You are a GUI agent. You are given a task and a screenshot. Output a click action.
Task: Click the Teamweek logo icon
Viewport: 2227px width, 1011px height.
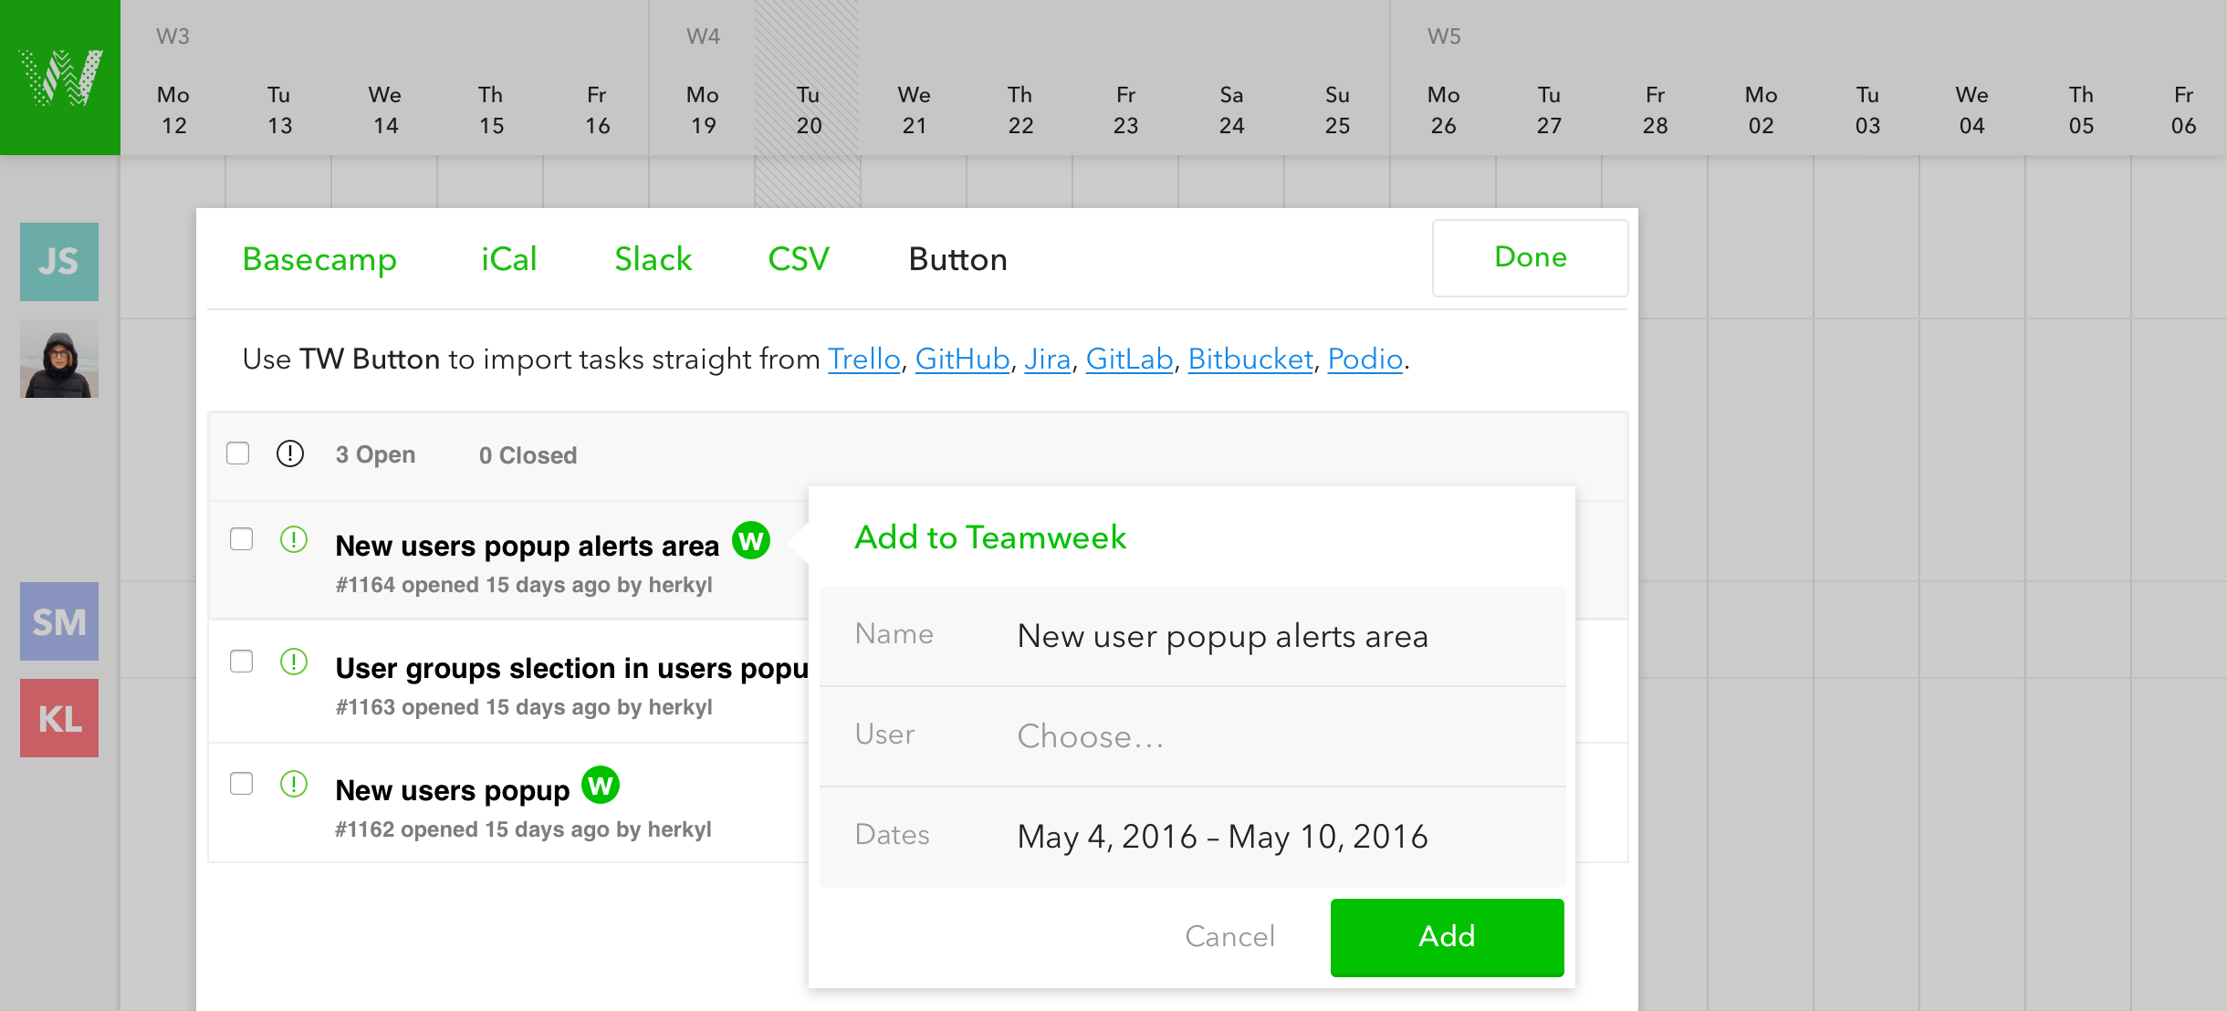click(60, 78)
